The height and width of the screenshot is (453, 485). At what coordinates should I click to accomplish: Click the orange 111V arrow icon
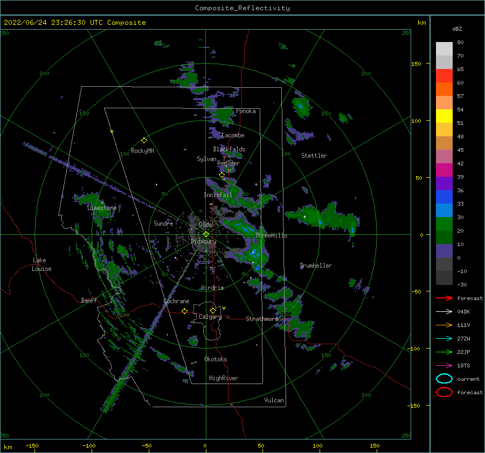tap(444, 325)
